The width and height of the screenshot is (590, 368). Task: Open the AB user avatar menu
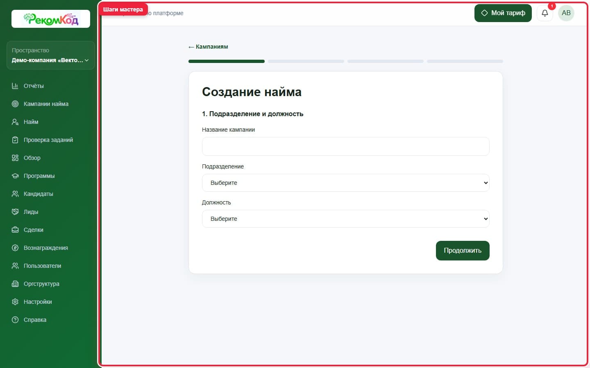pyautogui.click(x=566, y=13)
